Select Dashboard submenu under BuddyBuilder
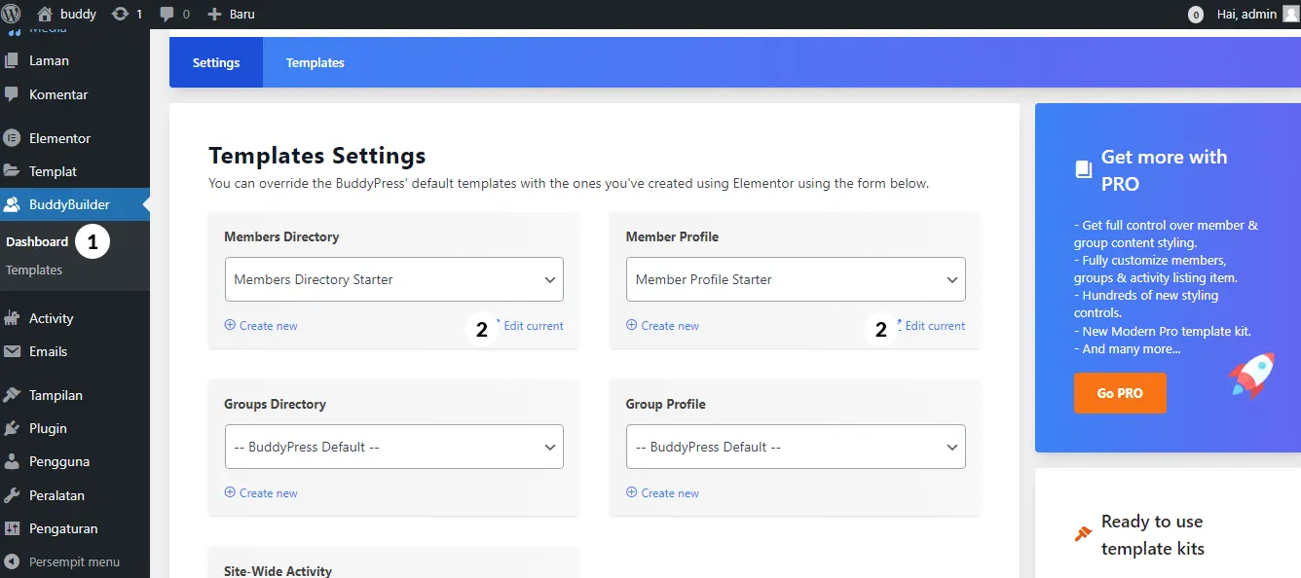 click(37, 241)
